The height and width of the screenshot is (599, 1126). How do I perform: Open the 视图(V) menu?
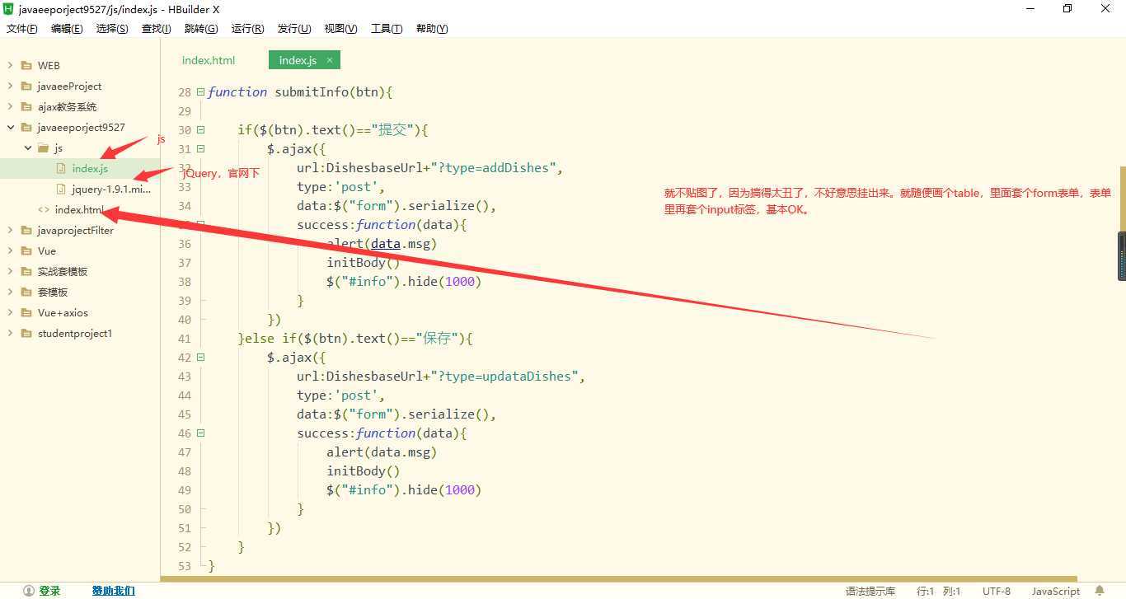(340, 29)
